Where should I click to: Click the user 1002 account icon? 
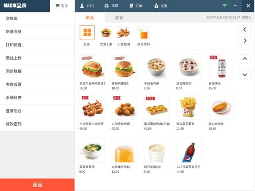coord(82,6)
